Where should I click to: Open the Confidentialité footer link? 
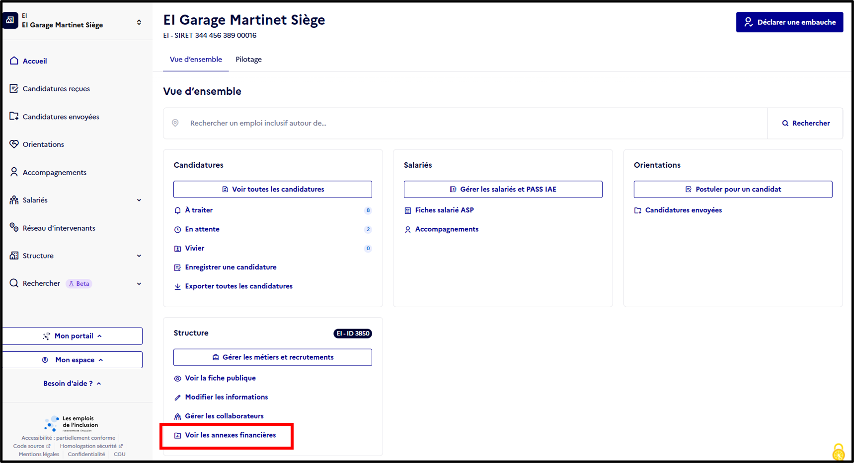point(86,454)
